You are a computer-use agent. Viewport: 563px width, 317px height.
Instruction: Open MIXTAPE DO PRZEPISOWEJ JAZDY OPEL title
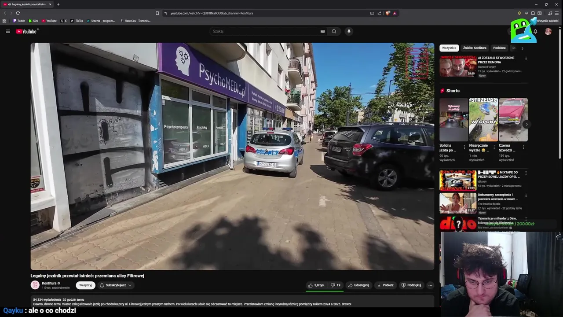(x=499, y=174)
